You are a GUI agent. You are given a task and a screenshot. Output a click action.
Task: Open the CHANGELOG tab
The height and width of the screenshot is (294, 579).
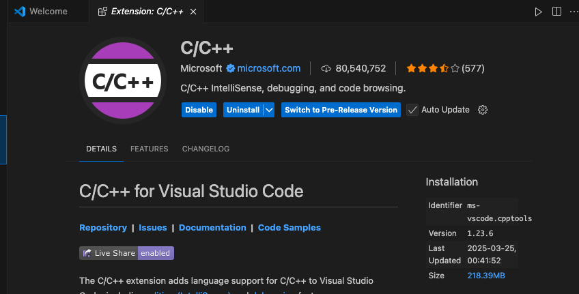tap(206, 149)
